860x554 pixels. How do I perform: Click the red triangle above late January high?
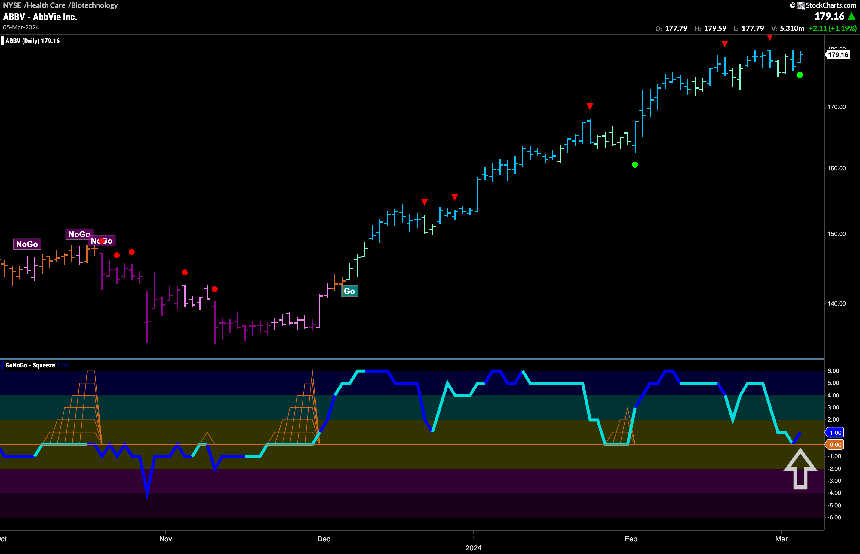[590, 106]
